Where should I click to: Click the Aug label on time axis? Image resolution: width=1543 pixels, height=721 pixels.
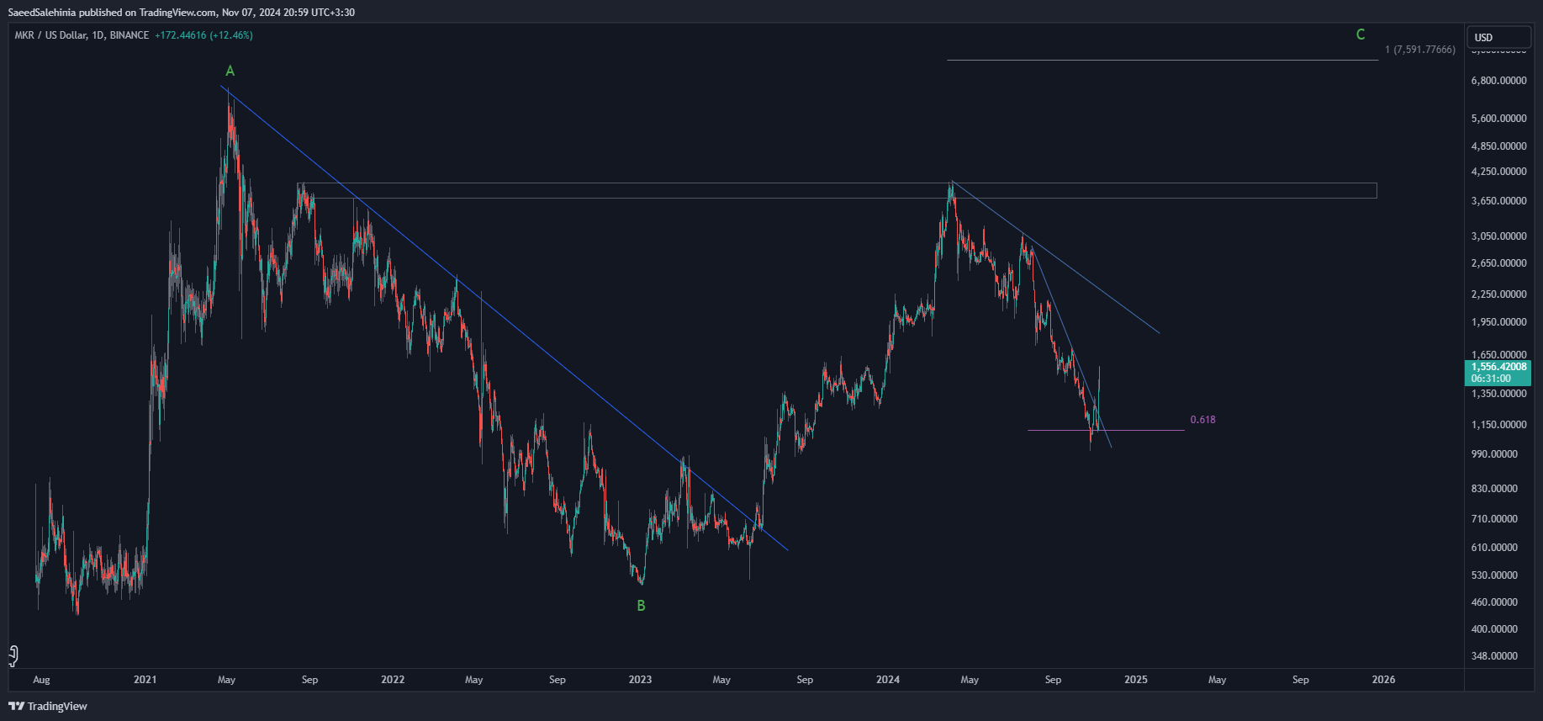tap(41, 680)
